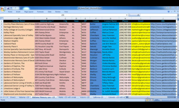Image resolution: width=179 pixels, height=108 pixels.
Task: Go to last sheet tab navigation arrow
Action: point(7,97)
